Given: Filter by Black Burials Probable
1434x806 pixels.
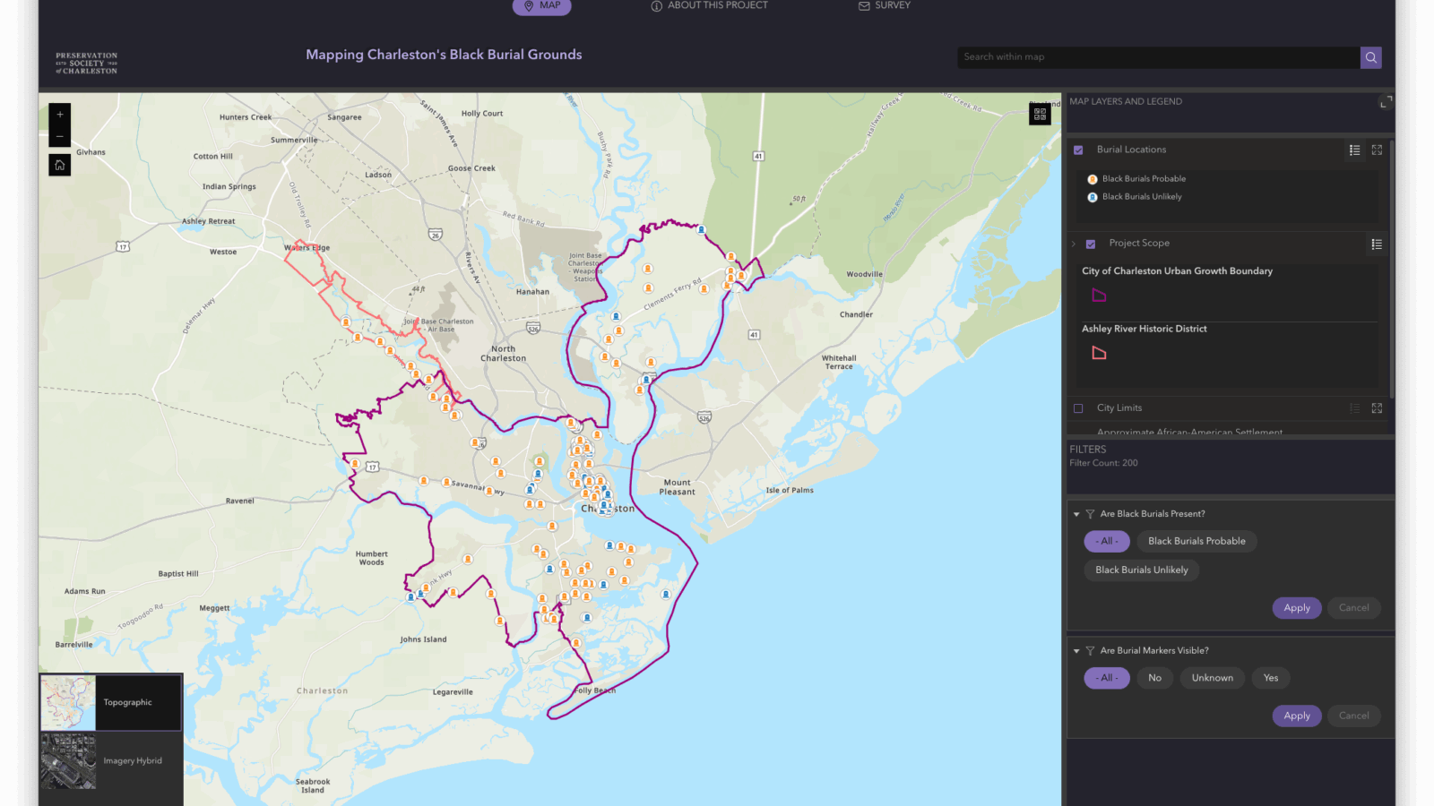Looking at the screenshot, I should 1196,542.
